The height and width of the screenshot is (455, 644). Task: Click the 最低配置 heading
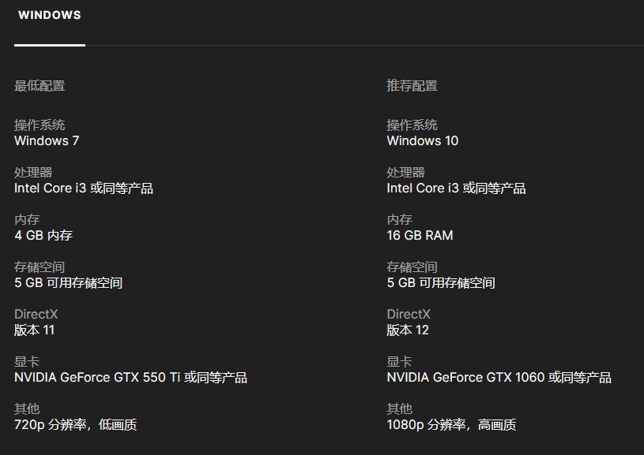coord(40,86)
